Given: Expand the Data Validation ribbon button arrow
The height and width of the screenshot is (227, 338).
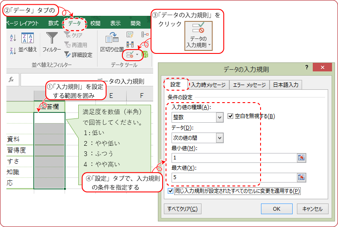Looking at the screenshot, I should coord(137,55).
